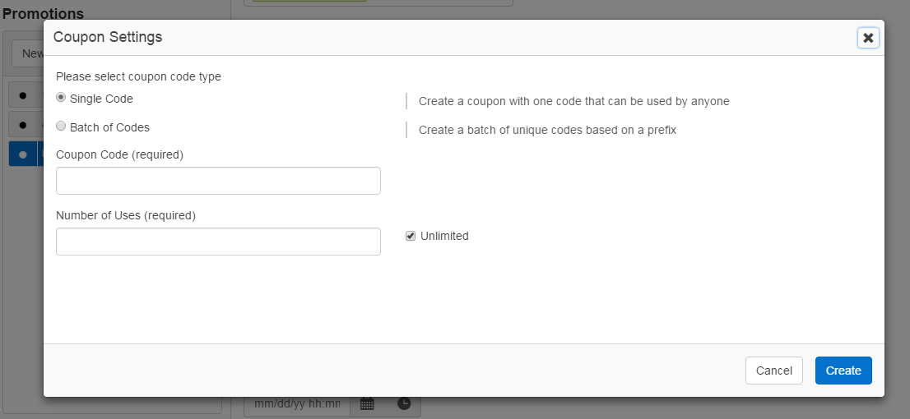Click the one-code-for-anyone description text
Screen dimensions: 910x419
point(573,101)
